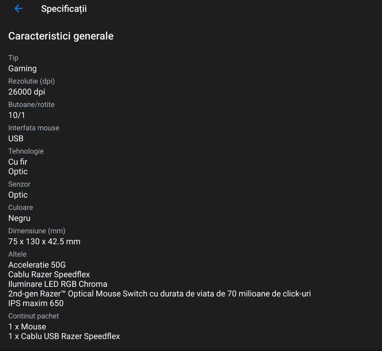Select the Cu fir technology value
Image resolution: width=382 pixels, height=351 pixels.
click(x=18, y=162)
